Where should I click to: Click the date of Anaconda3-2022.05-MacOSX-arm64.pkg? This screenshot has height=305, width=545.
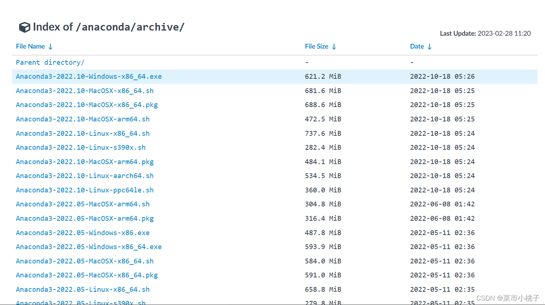tap(442, 219)
